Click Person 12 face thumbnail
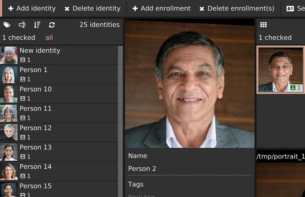The image size is (305, 197). tap(9, 133)
